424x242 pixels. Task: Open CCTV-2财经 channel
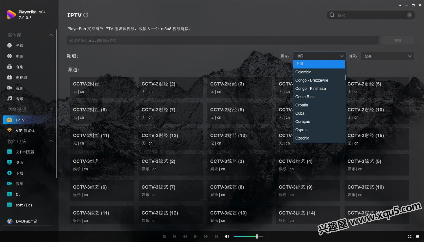click(x=102, y=87)
